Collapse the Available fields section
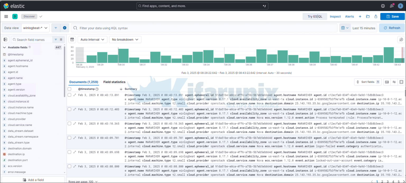The height and width of the screenshot is (183, 406). point(4,47)
